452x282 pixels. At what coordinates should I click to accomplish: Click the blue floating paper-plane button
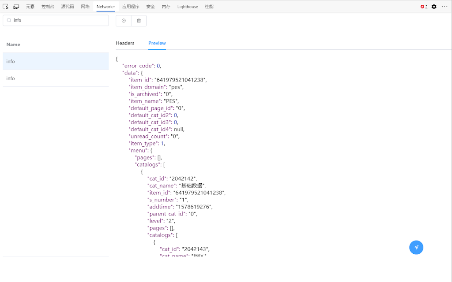pos(416,247)
